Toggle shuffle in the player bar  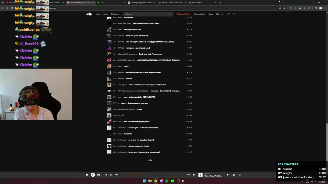tap(106, 175)
